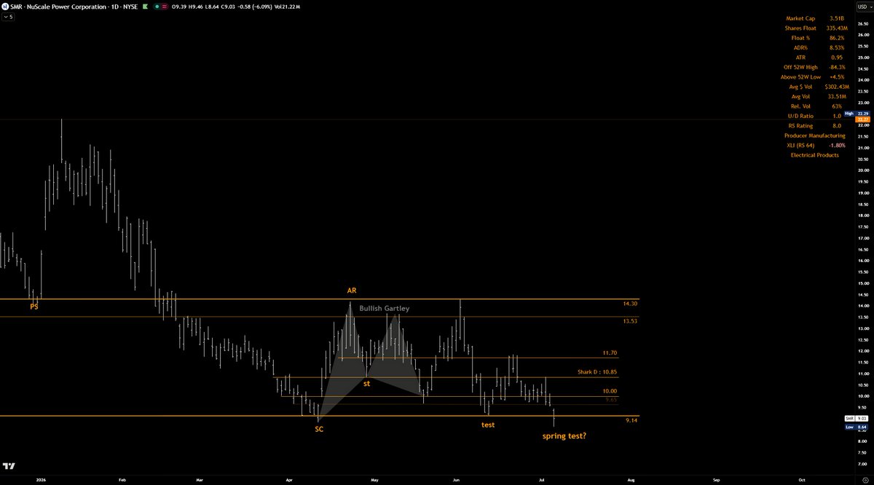Select the SC annotation label
This screenshot has width=874, height=485.
coord(319,429)
